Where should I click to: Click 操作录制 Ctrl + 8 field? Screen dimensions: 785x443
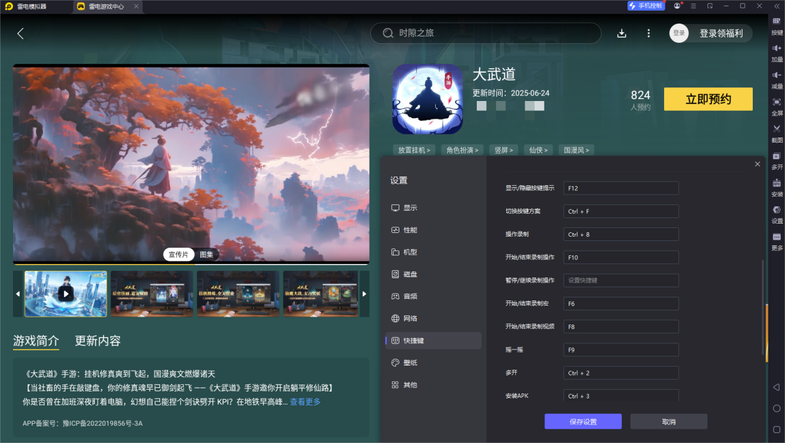pyautogui.click(x=621, y=234)
